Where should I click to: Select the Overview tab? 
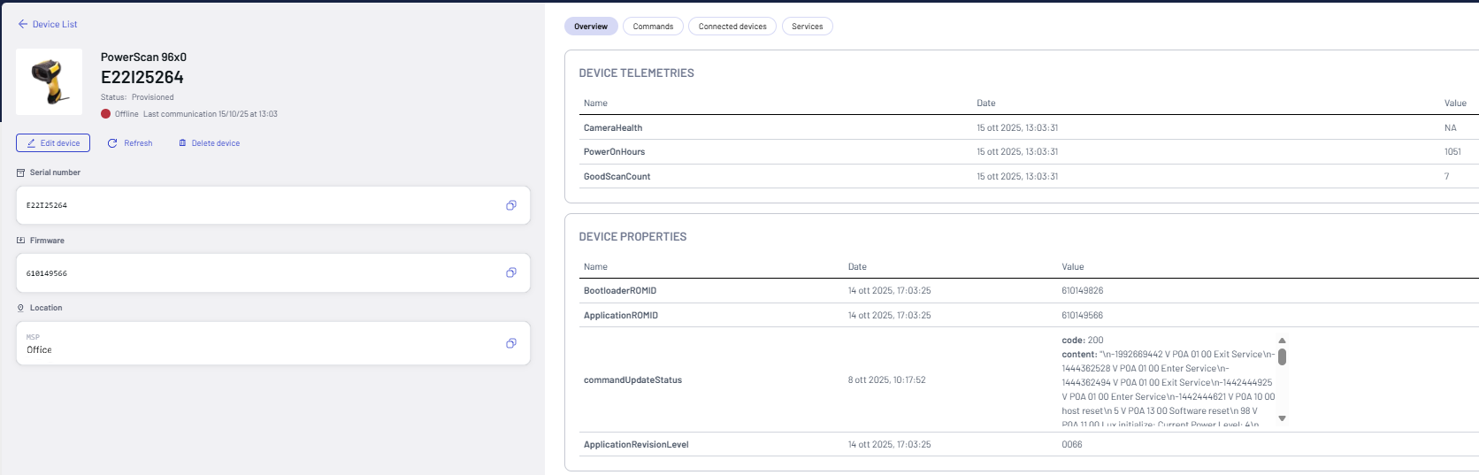tap(591, 27)
